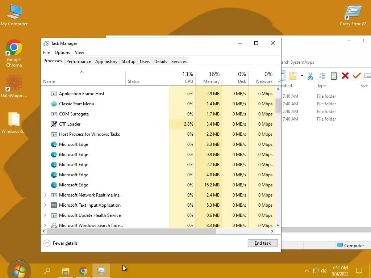
Task: Show hidden system tray icons chevron
Action: click(x=307, y=271)
